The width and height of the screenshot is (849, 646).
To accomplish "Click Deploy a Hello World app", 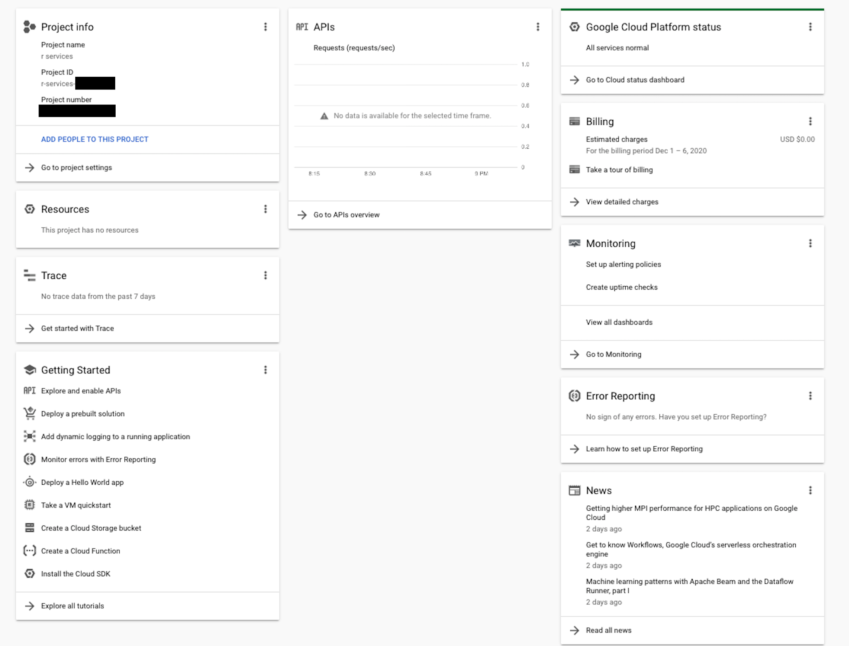I will click(82, 482).
